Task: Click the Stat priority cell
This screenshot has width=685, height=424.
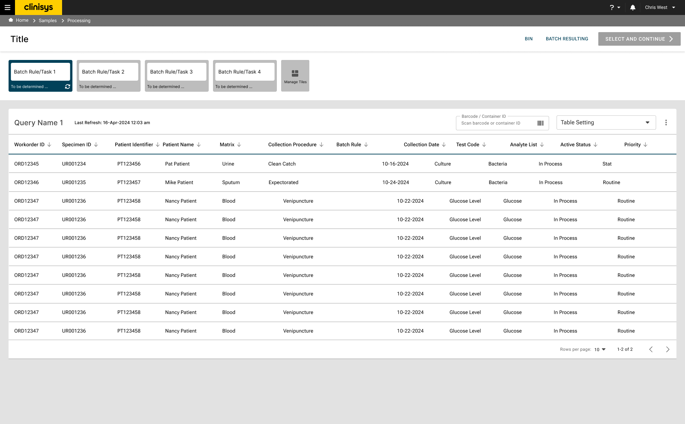Action: (607, 164)
